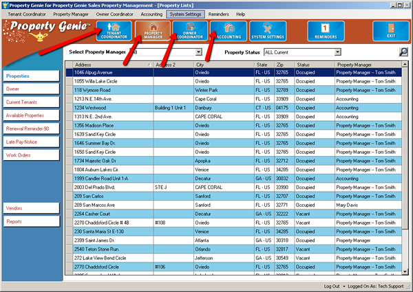Open Work Orders list

(x=31, y=155)
